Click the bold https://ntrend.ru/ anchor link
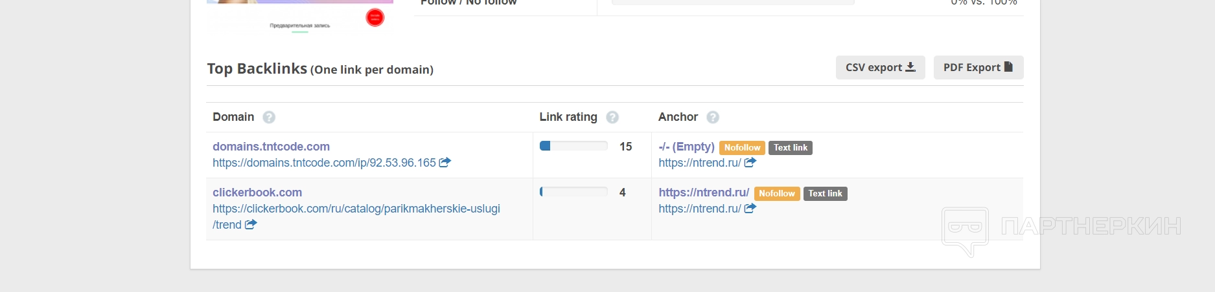Screen dimensions: 1215x292 tap(704, 193)
